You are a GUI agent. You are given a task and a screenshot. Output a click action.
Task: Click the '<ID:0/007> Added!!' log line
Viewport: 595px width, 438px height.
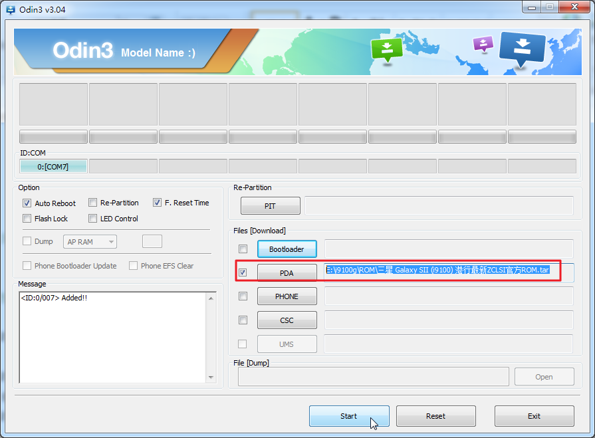(54, 298)
